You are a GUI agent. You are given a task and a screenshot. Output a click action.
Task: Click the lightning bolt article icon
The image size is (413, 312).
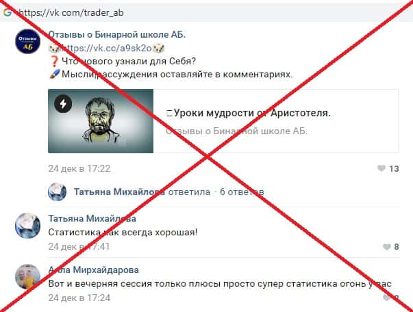click(x=63, y=104)
